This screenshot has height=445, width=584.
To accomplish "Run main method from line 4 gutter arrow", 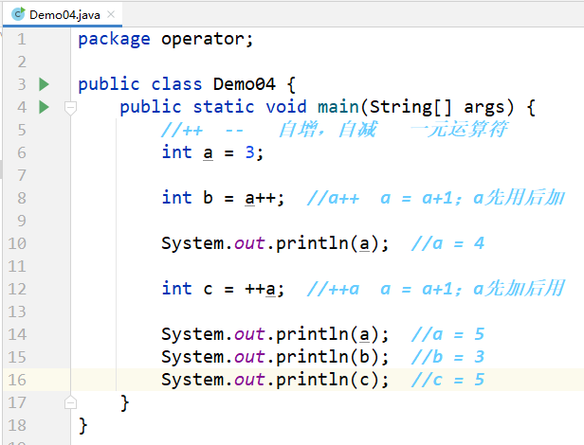I will 44,107.
